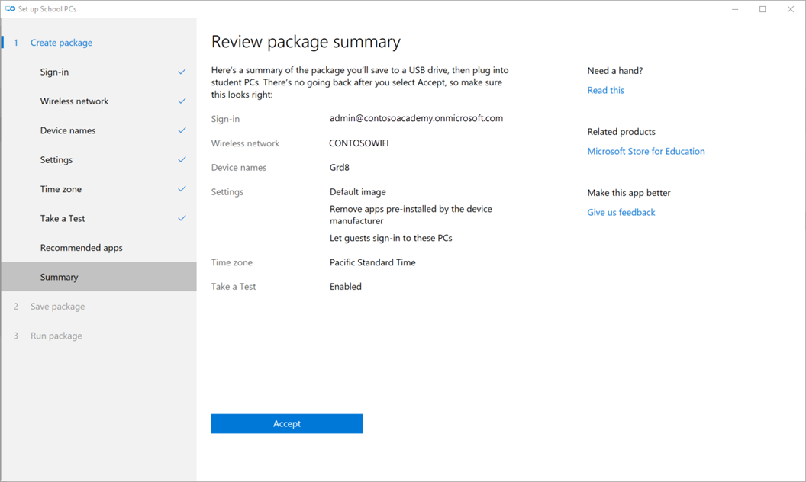Click the checkmark beside Wireless network
806x482 pixels.
pos(182,101)
